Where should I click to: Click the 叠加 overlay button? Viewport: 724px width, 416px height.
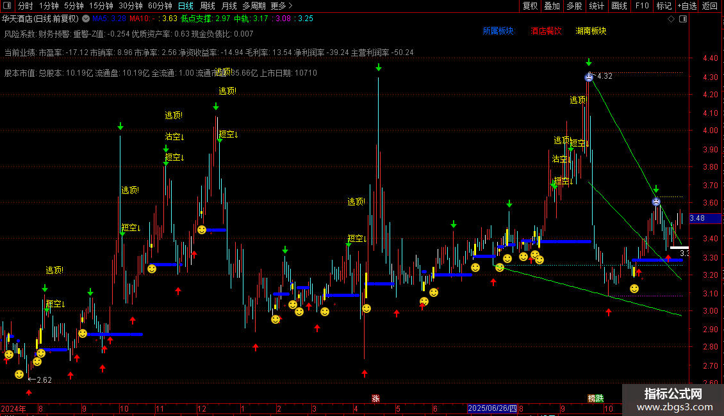pos(552,6)
